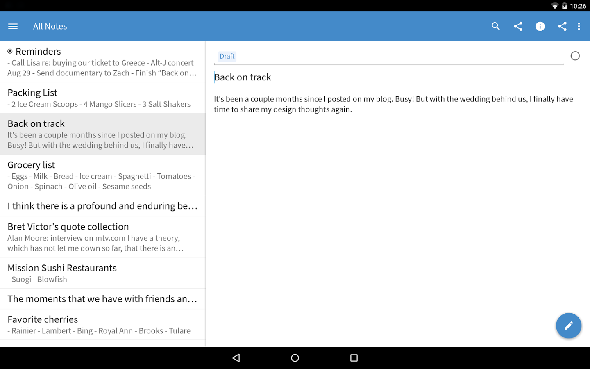
Task: Tap the Android home button
Action: [x=295, y=358]
